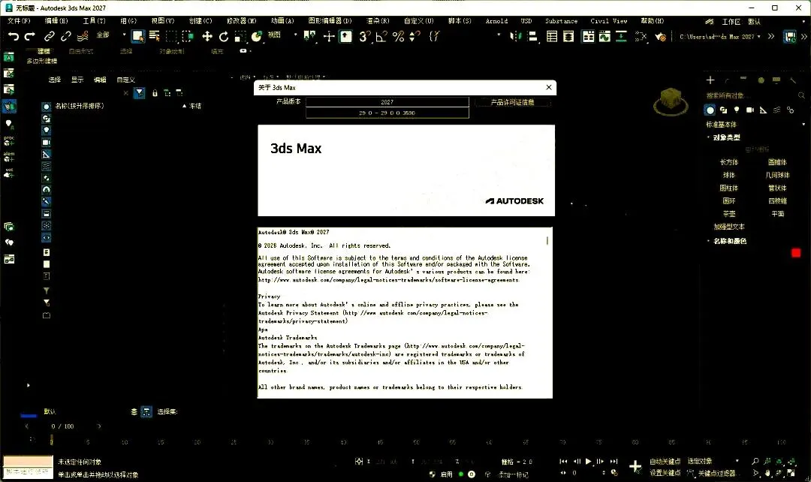
Task: Go to Start of animation
Action: point(563,461)
